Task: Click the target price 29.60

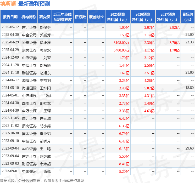Action: click(190, 148)
